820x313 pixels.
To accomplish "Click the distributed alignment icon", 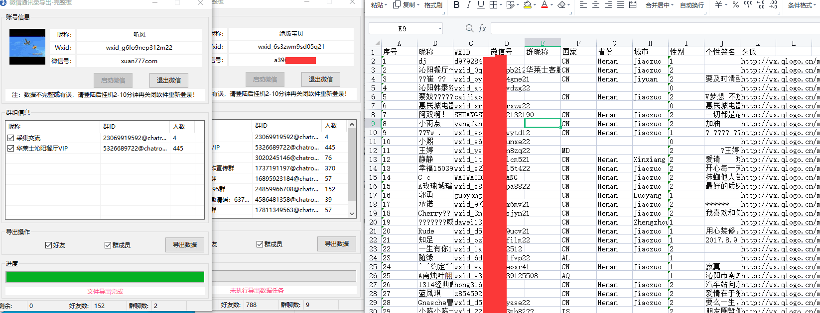I will click(633, 4).
